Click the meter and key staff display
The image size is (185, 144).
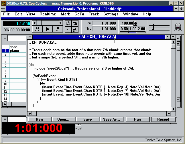pos(159,27)
